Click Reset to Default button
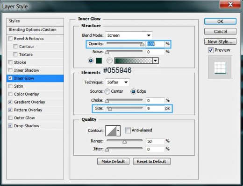243x186 pixels. click(152, 161)
